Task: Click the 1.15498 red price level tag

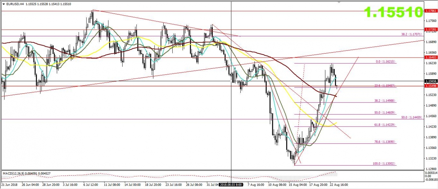Action: pos(431,86)
